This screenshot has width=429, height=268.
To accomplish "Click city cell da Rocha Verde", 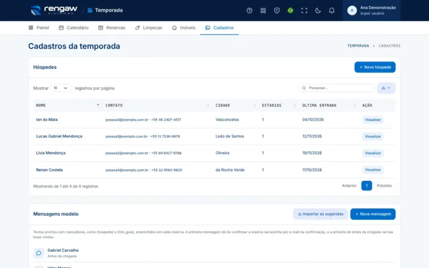I will point(230,170).
